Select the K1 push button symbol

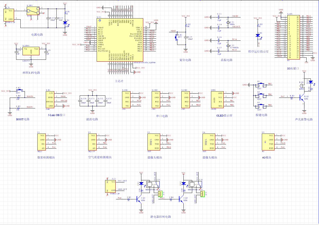pyautogui.click(x=260, y=85)
